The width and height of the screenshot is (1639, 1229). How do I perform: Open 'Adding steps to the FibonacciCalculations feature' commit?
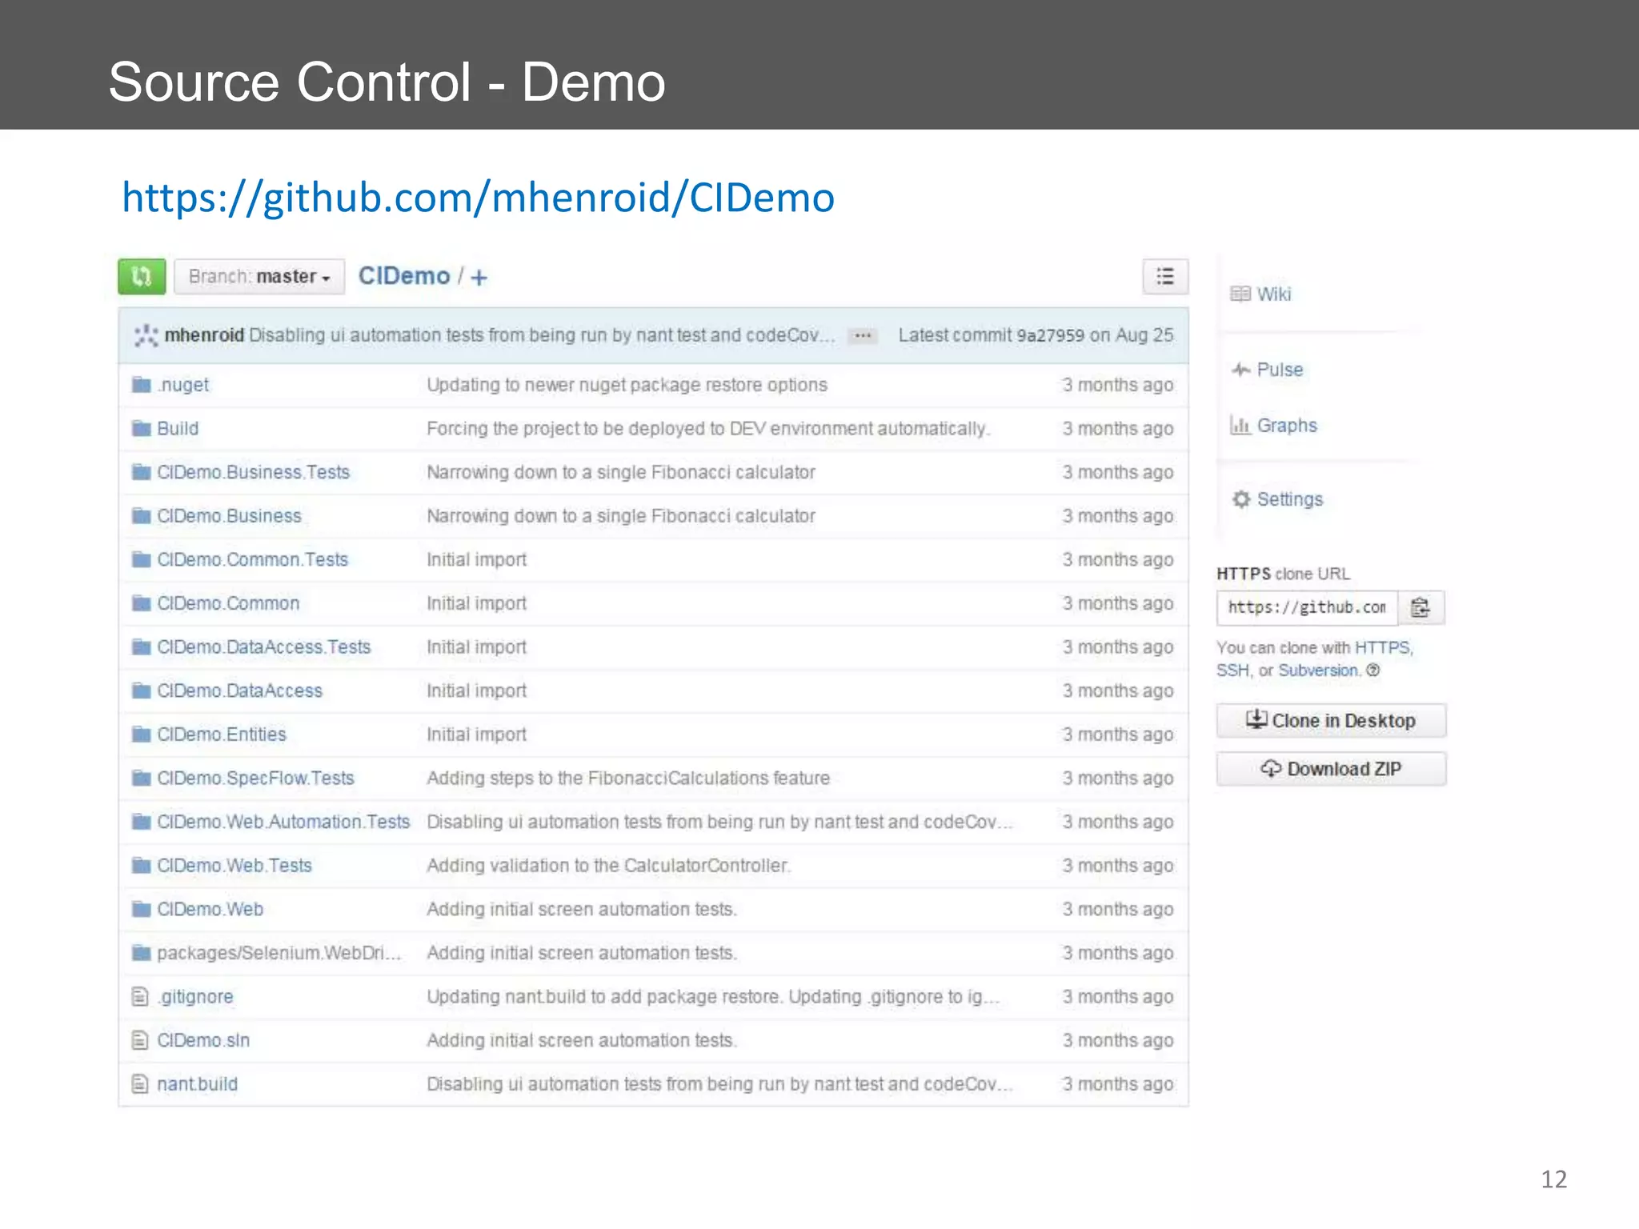pos(628,778)
